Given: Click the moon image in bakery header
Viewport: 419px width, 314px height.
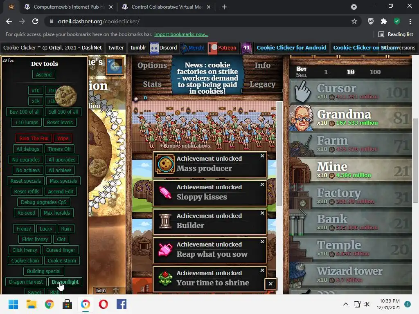Looking at the screenshot, I should pos(115,66).
